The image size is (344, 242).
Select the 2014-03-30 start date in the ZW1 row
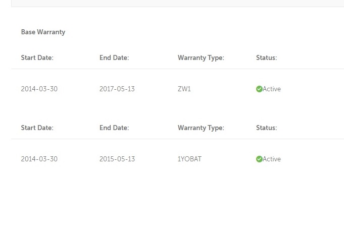[x=39, y=89]
